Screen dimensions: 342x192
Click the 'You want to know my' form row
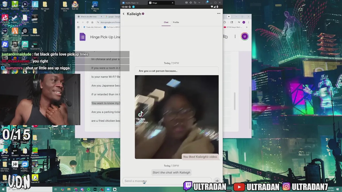click(106, 103)
